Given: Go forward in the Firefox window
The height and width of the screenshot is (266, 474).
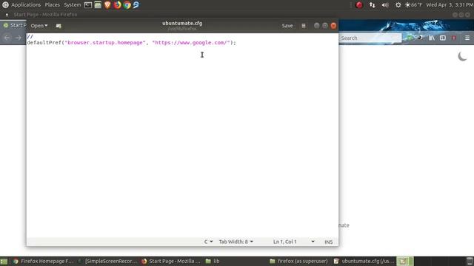Looking at the screenshot, I should [19, 38].
